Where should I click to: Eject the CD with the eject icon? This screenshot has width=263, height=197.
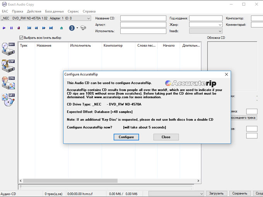61,28
